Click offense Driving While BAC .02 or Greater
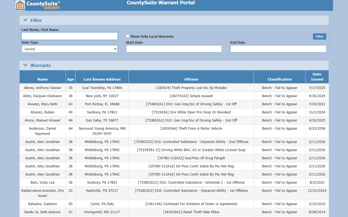 pyautogui.click(x=191, y=150)
